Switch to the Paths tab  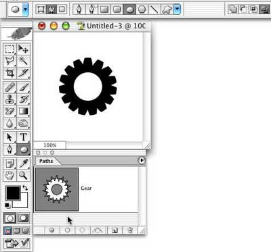(46, 161)
